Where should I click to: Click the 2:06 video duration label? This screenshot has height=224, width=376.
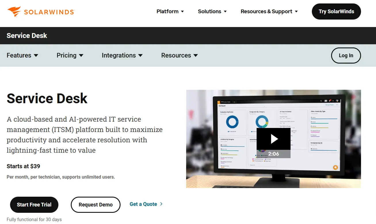274,154
